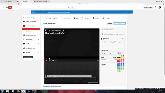Delete the annotation with the trash icon

point(122,38)
